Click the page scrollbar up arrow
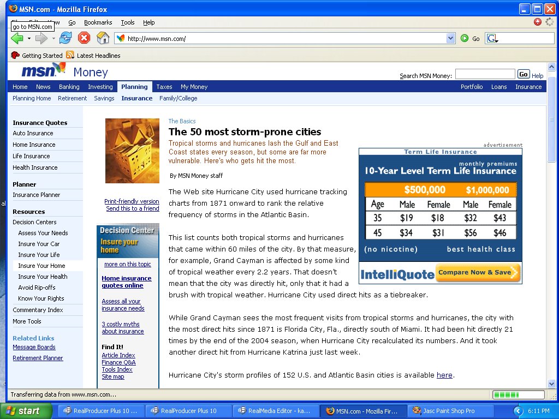Screen dimensions: 559x419 coord(551,67)
